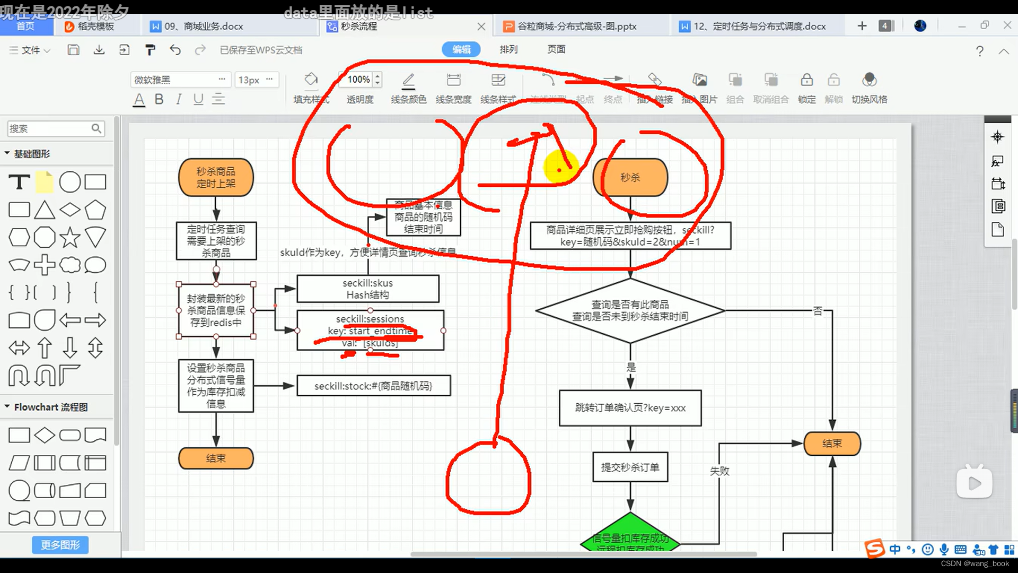Viewport: 1018px width, 573px height.
Task: Switch to the 排列 tab
Action: point(508,49)
